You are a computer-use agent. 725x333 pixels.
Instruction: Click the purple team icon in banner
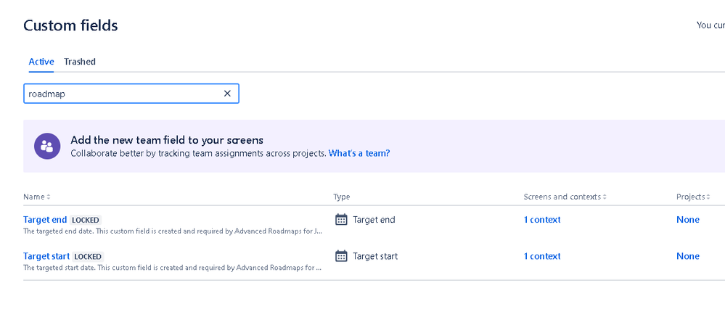click(x=47, y=146)
